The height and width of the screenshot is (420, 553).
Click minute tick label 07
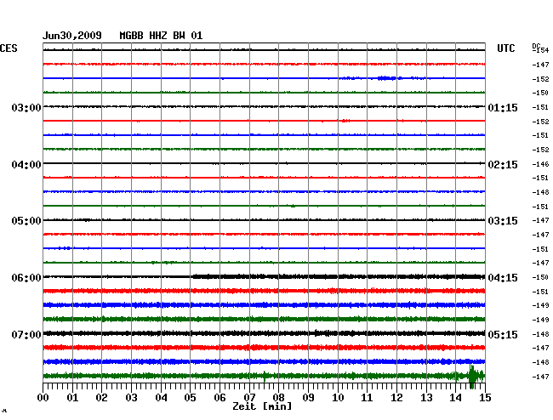pyautogui.click(x=249, y=397)
